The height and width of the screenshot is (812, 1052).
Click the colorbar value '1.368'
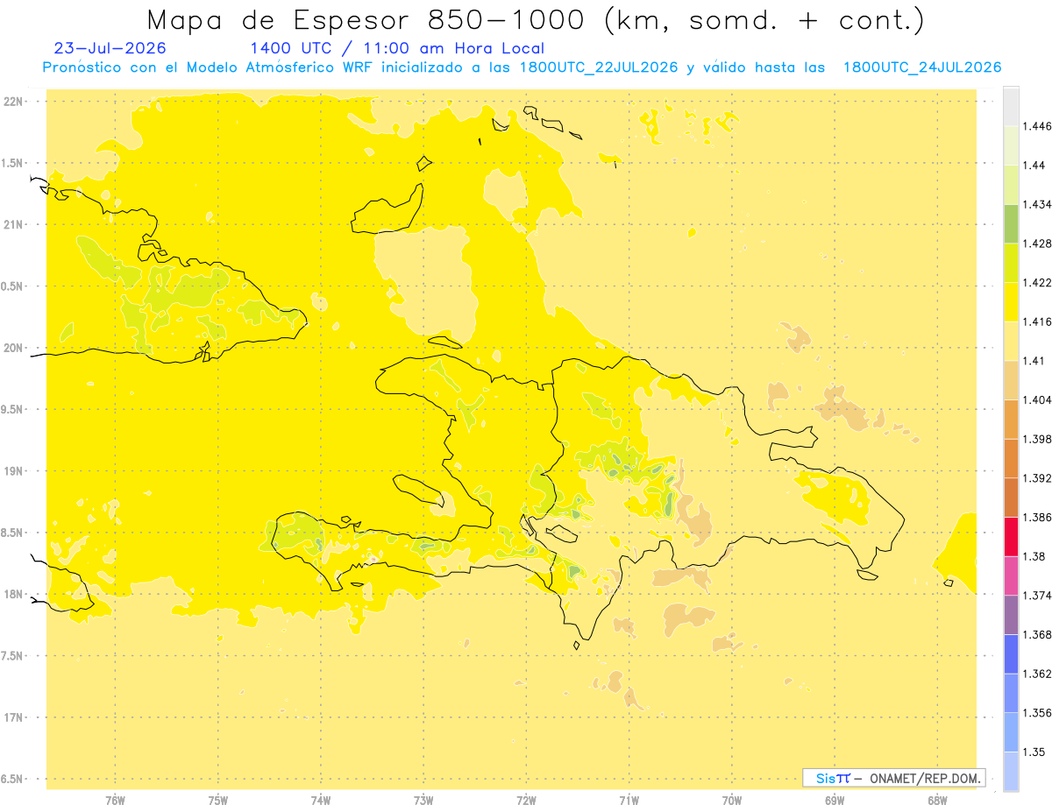pyautogui.click(x=1036, y=634)
